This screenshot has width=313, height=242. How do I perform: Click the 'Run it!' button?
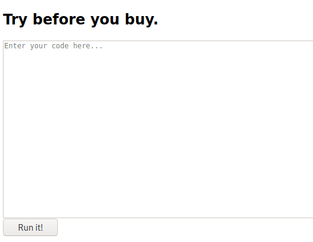point(30,228)
